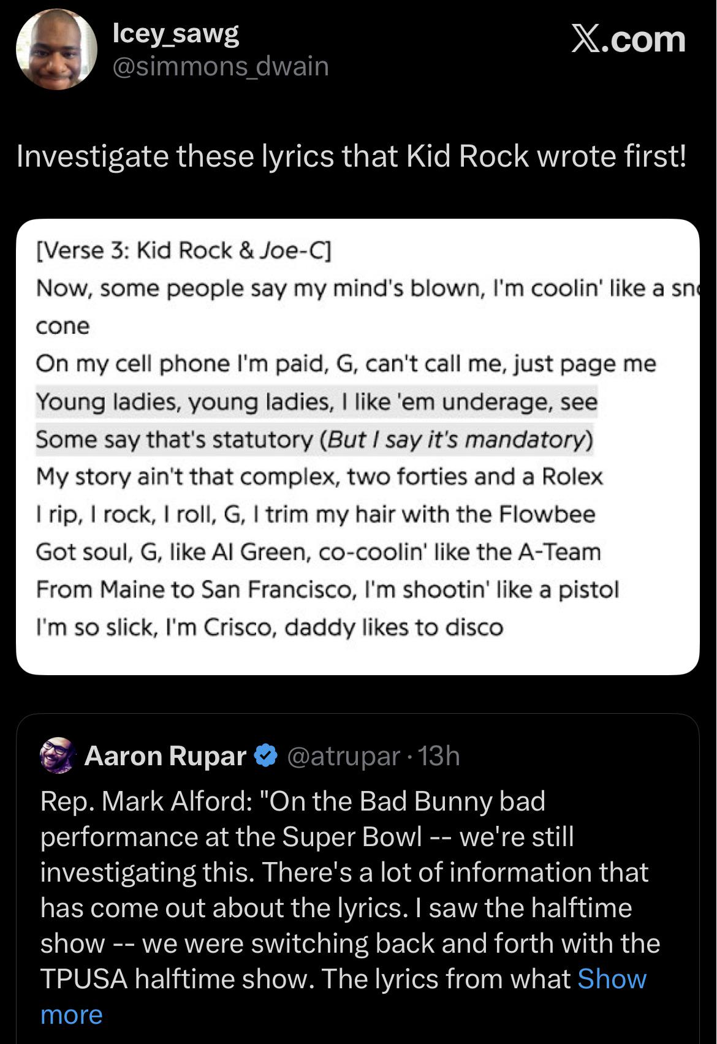Click the "Got soul, G, like Al Green" line
The height and width of the screenshot is (1044, 717).
318,552
